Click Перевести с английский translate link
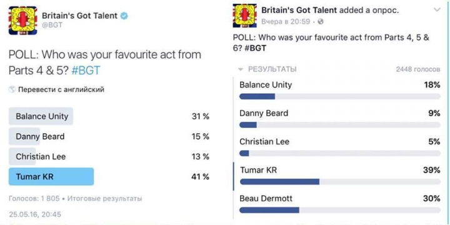The height and width of the screenshot is (225, 450). click(x=61, y=90)
